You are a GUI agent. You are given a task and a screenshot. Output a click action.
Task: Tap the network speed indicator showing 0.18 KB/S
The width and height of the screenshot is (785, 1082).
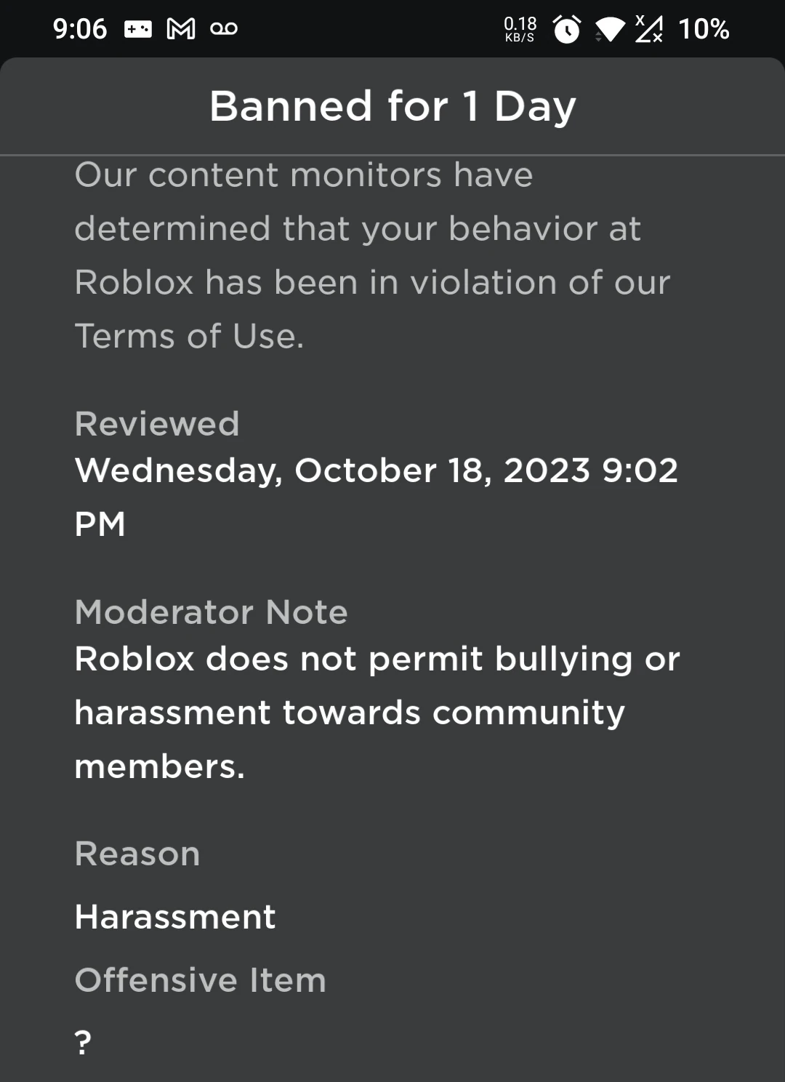pos(518,28)
